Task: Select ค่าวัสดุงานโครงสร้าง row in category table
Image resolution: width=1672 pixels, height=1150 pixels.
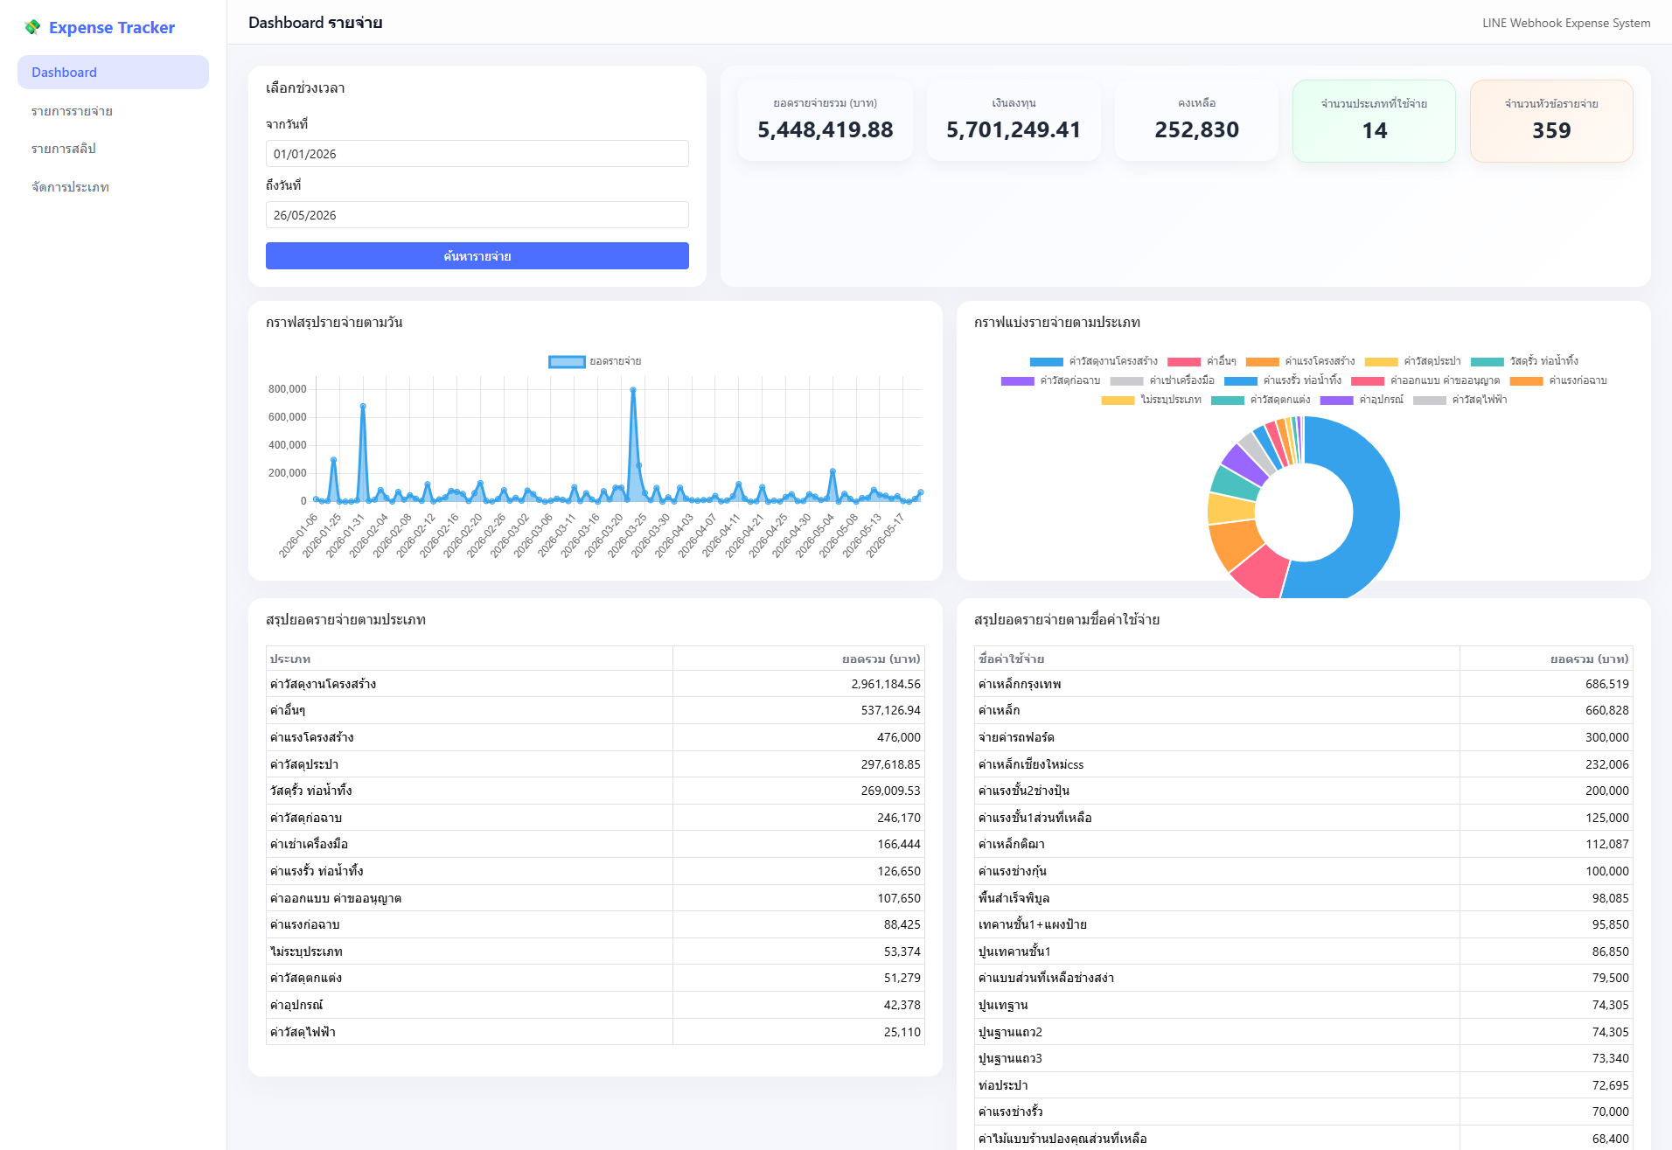Action: [x=595, y=684]
